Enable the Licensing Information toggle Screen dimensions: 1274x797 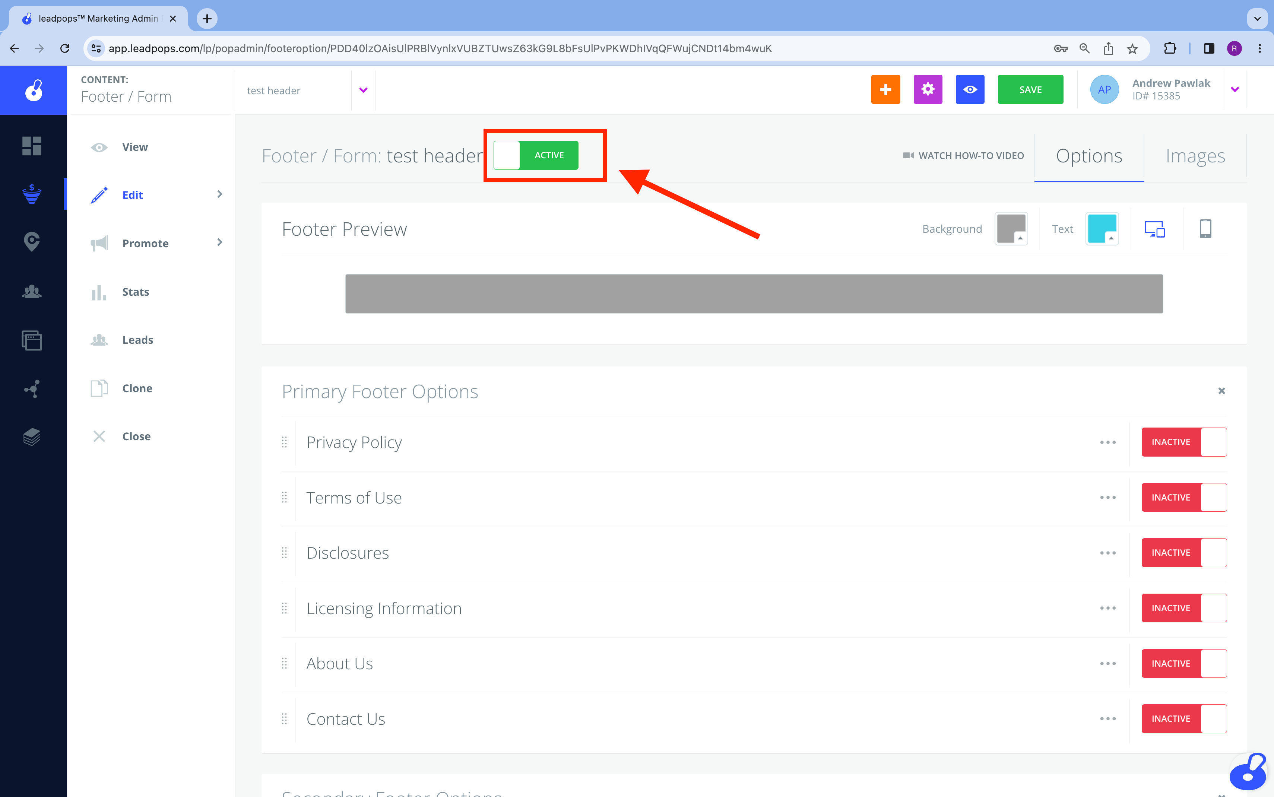click(1184, 608)
